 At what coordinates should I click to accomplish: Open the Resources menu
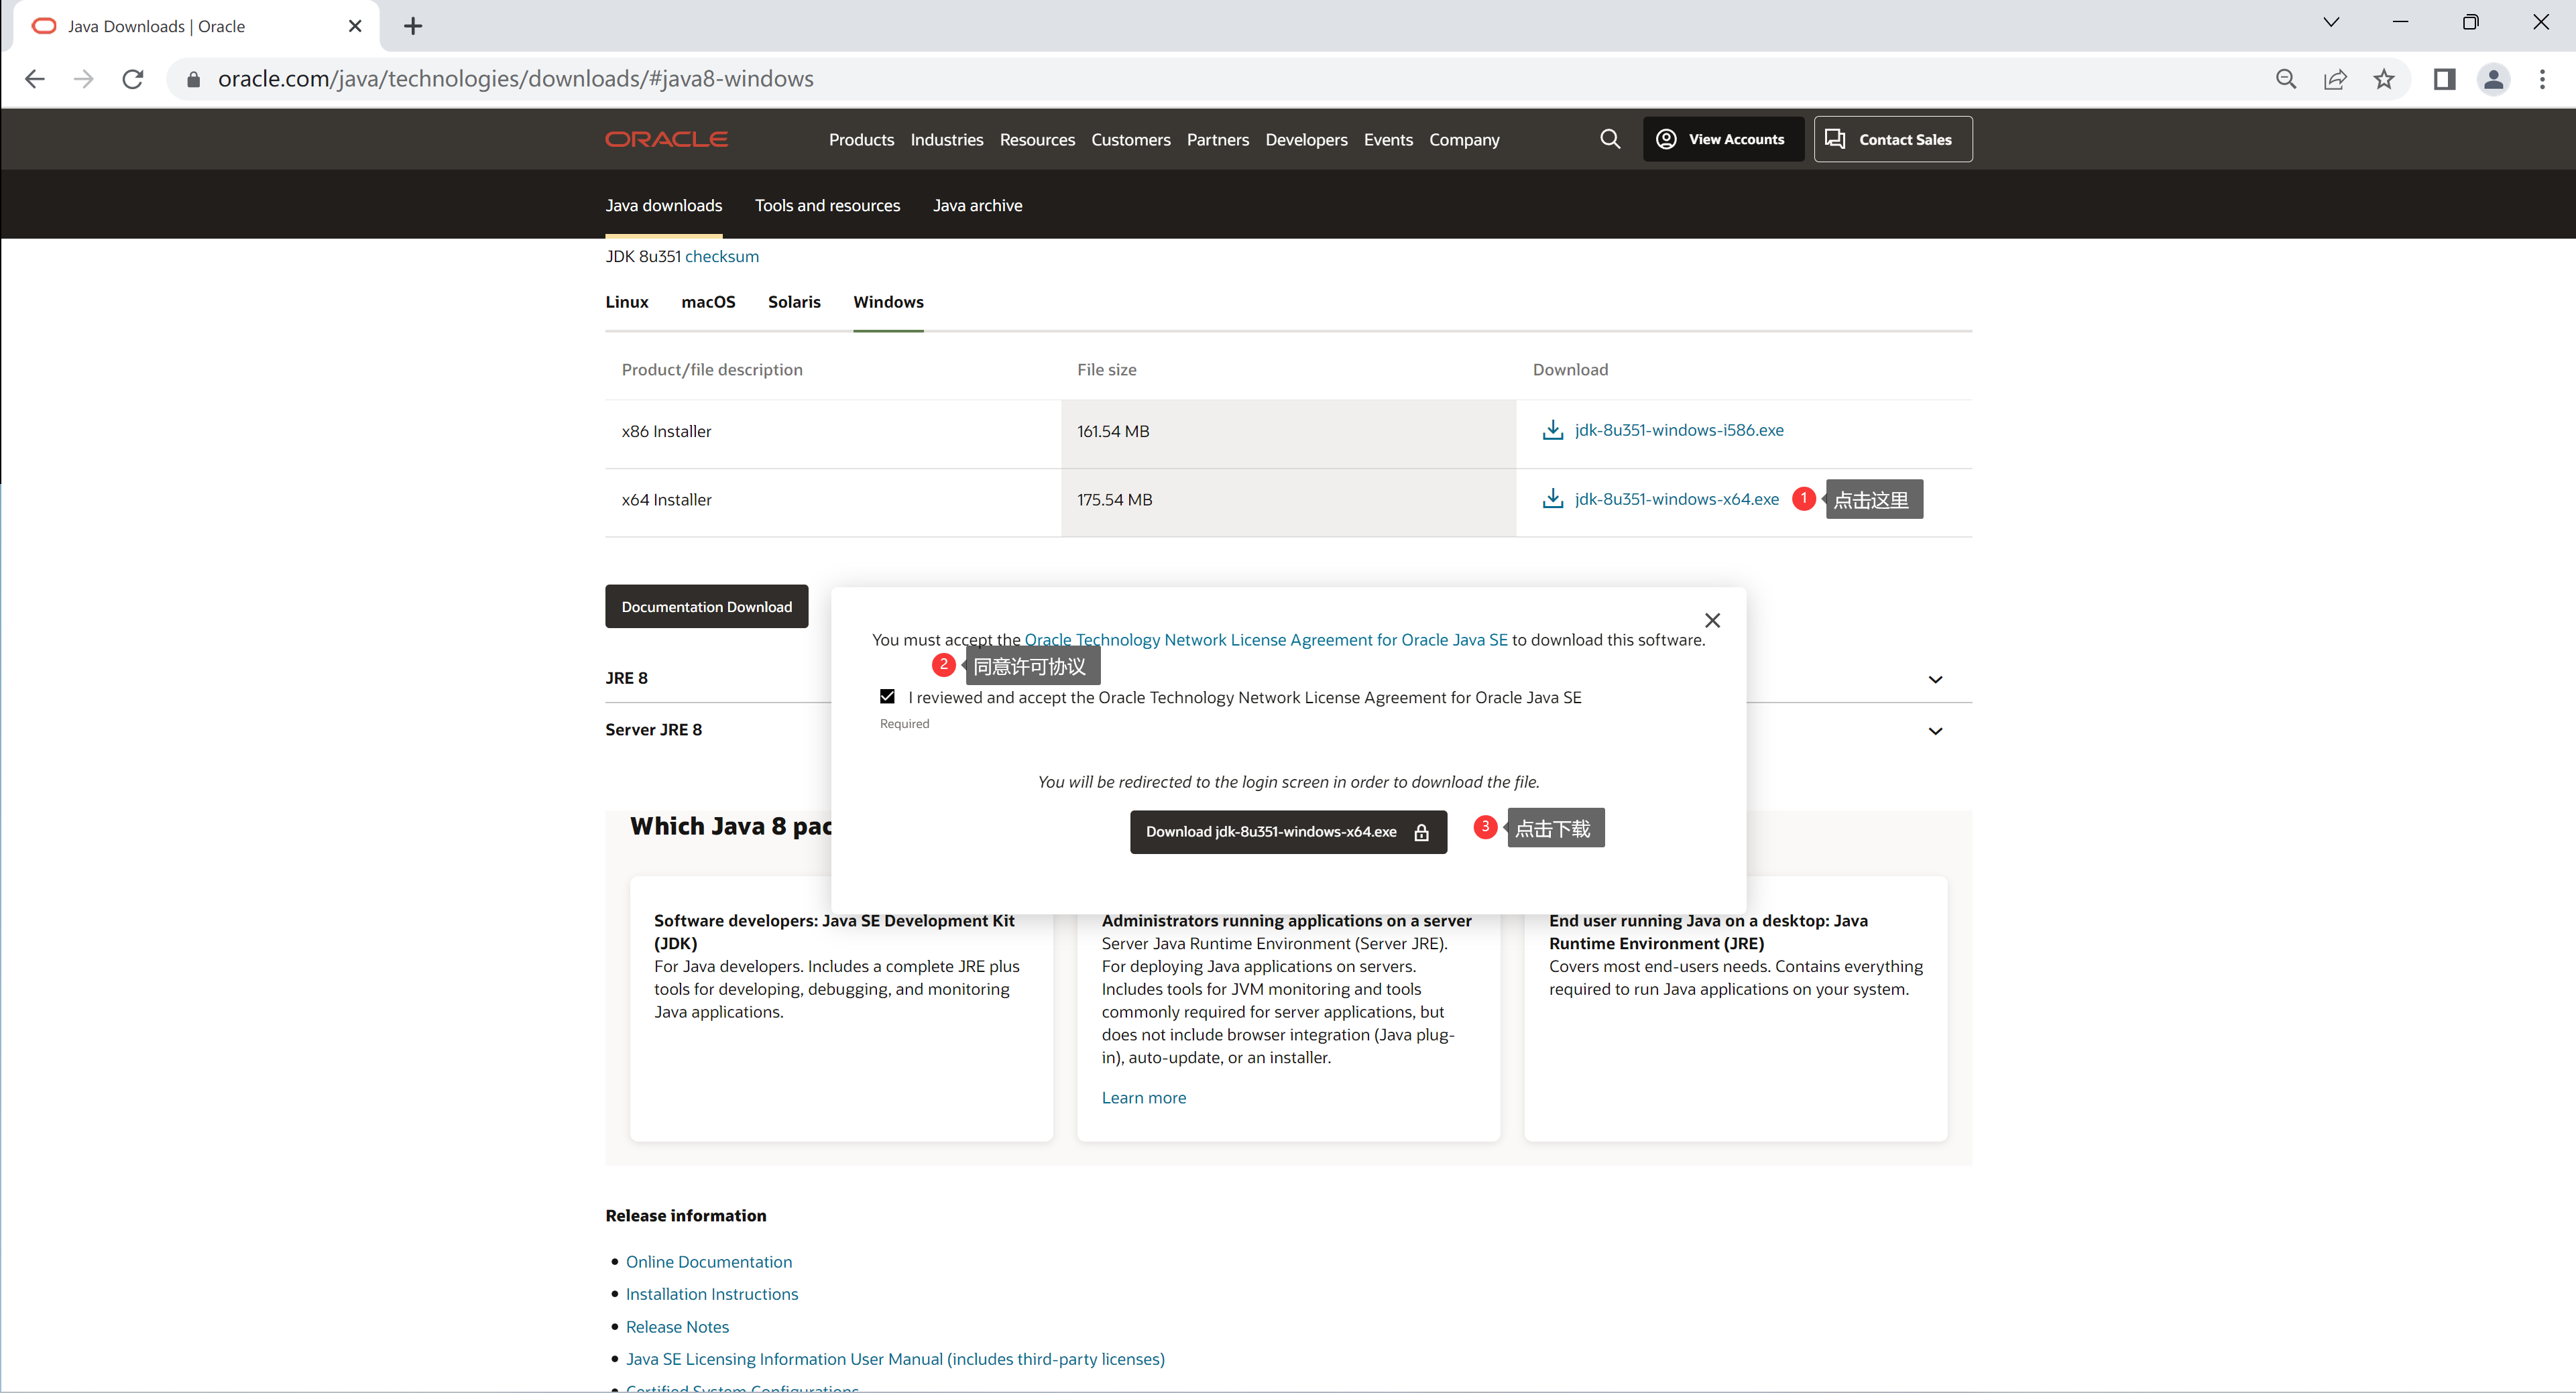pos(1037,140)
